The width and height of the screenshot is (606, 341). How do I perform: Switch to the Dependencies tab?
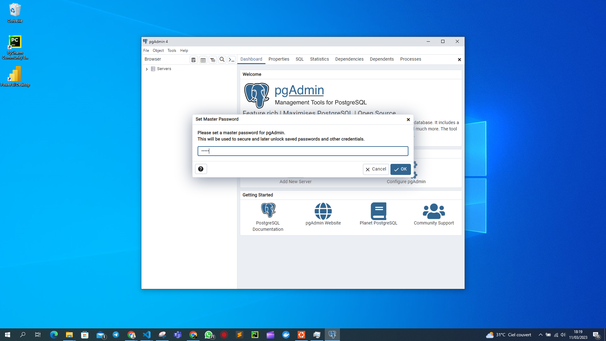point(349,59)
